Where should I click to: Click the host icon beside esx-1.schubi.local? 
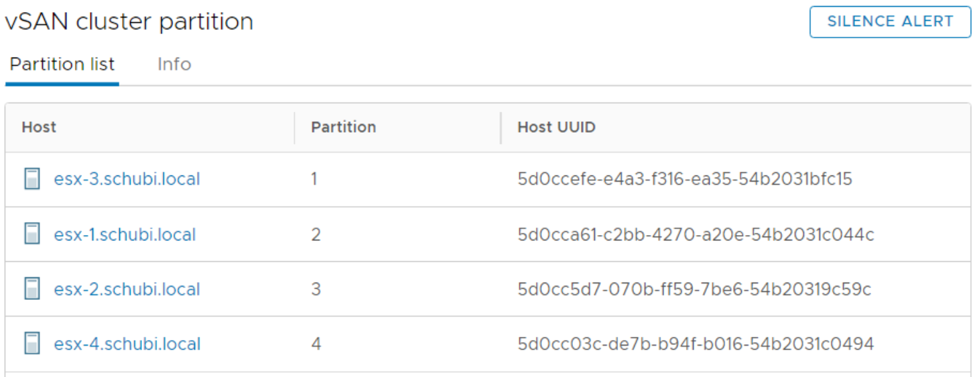tap(31, 234)
